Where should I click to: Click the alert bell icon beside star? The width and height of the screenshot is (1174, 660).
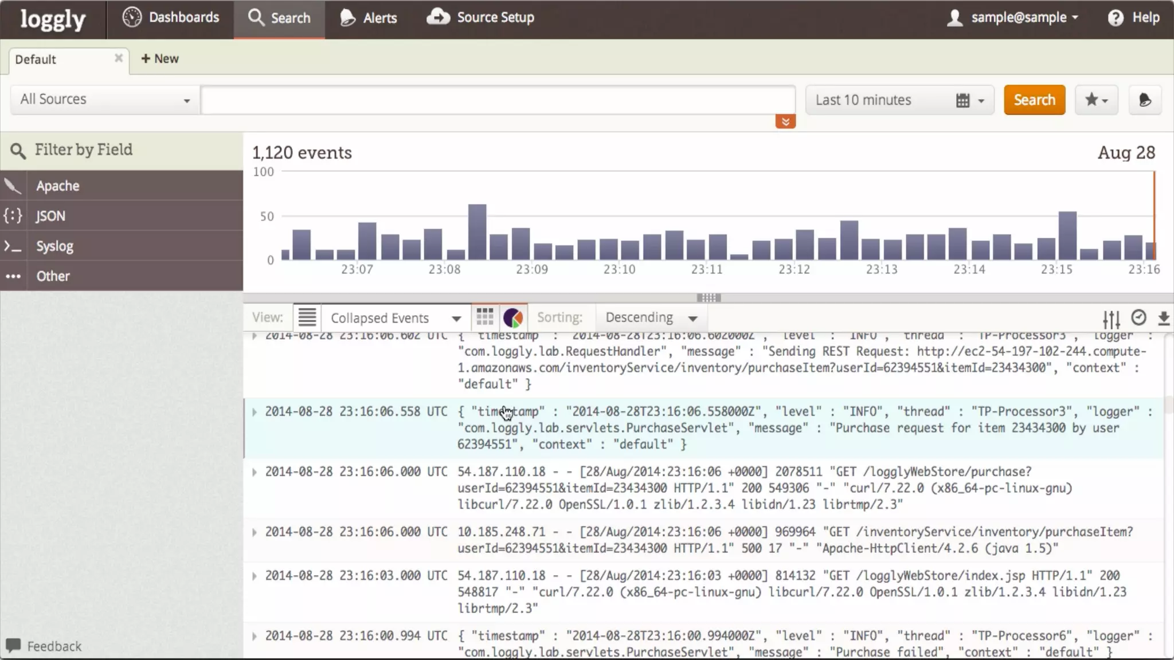[x=1145, y=100]
